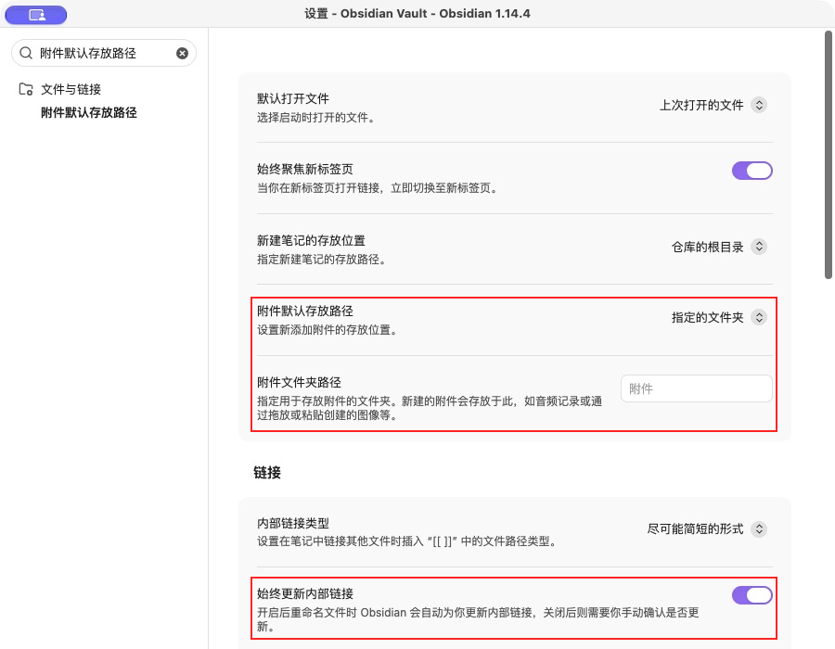Click the 始终更新内部链接 setting label
Viewport: 835px width, 649px height.
tap(305, 593)
